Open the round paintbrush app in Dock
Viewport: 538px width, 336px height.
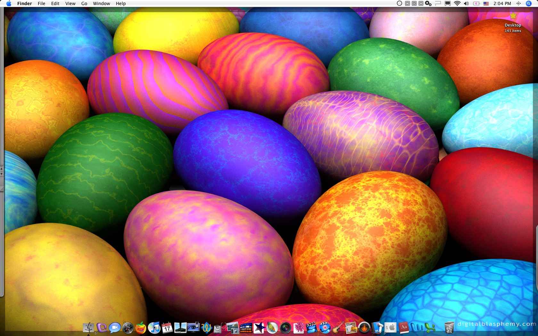click(x=272, y=328)
